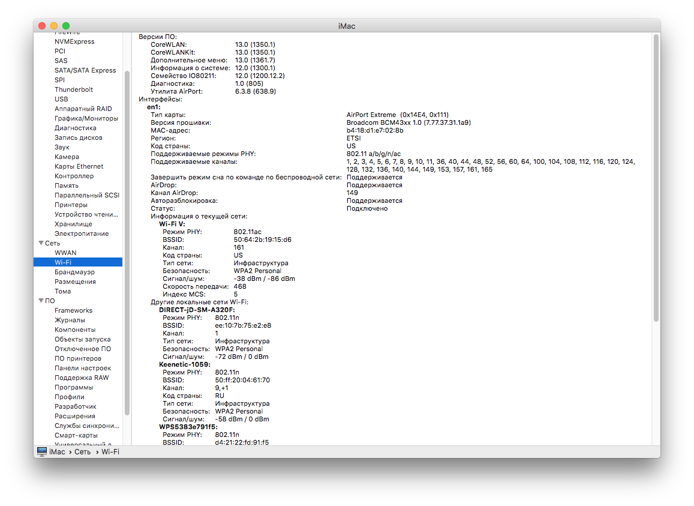Click Сеть in the bottom path bar
Screen dimensions: 694x506
point(82,451)
